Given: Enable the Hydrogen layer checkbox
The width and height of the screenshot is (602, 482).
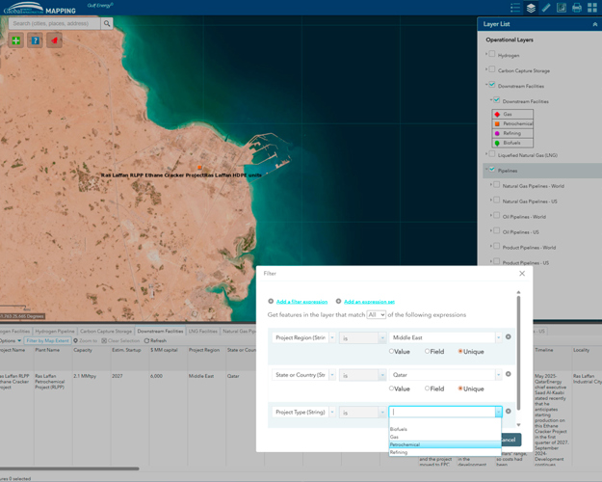Looking at the screenshot, I should (492, 54).
